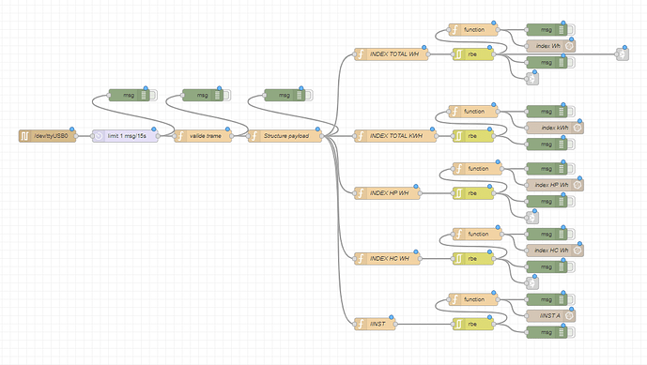This screenshot has width=647, height=365.
Task: Click the output port of Structure payload node
Action: click(x=322, y=136)
